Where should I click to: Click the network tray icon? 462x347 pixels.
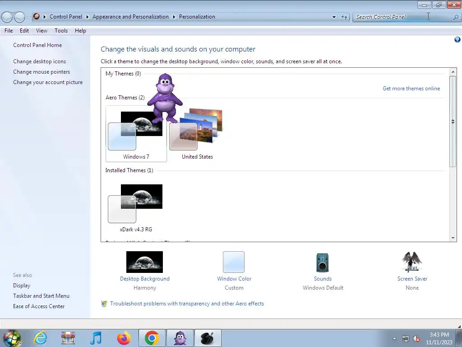pos(406,339)
